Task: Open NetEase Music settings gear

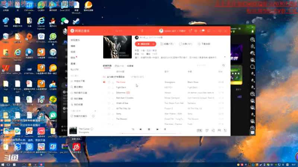Action: coord(196,31)
